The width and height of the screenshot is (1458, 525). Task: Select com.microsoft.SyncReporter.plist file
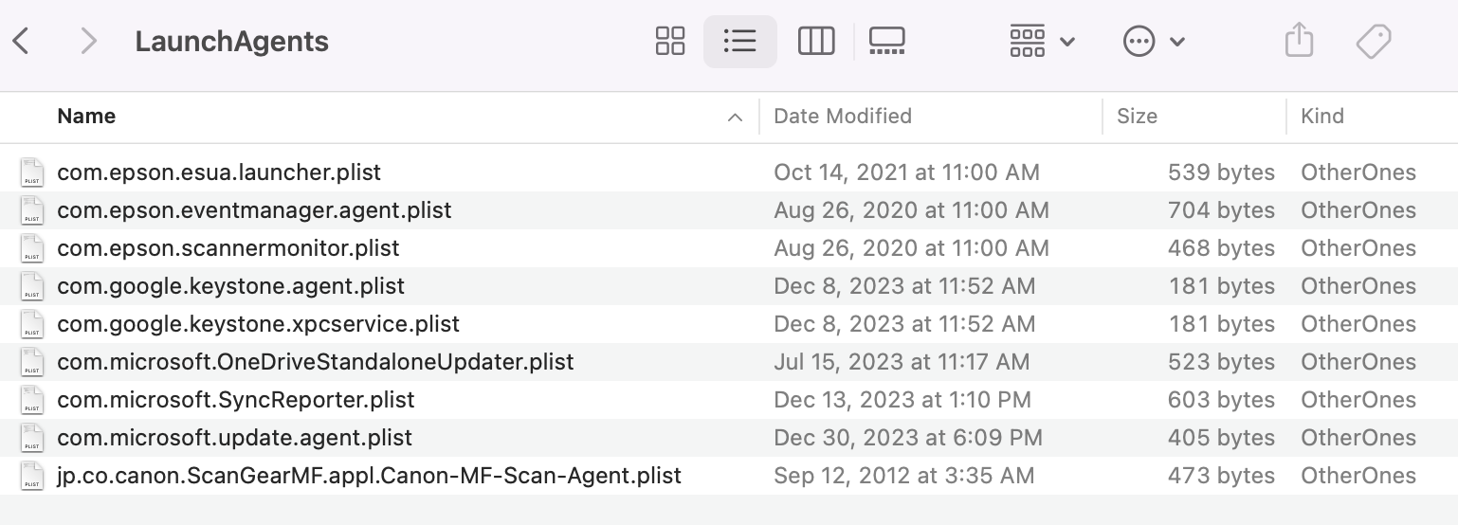[236, 400]
